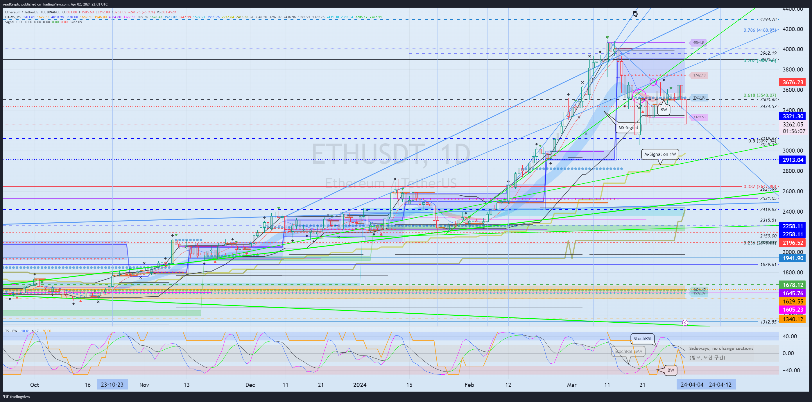Click the blue 1941.90 price label
This screenshot has width=812, height=402.
coord(793,258)
